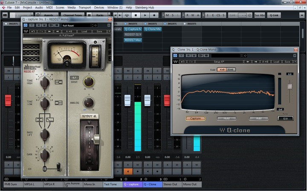Click Save in the REDD17 toolbar
Viewport: 307px width, 191px height.
click(99, 31)
